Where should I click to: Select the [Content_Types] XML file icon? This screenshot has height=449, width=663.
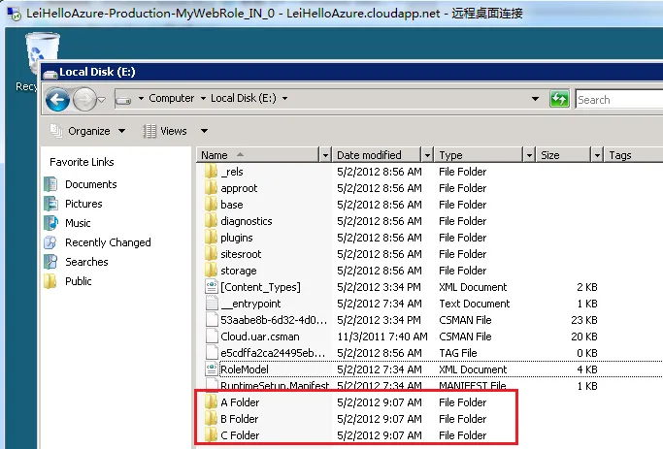tap(212, 287)
